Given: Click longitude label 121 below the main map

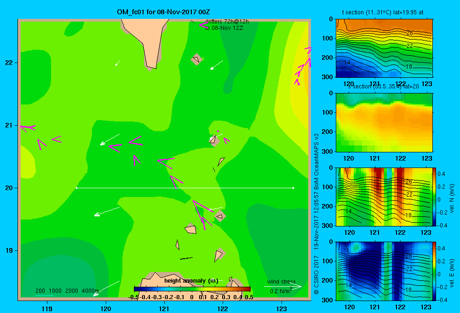Looking at the screenshot, I should (164, 308).
